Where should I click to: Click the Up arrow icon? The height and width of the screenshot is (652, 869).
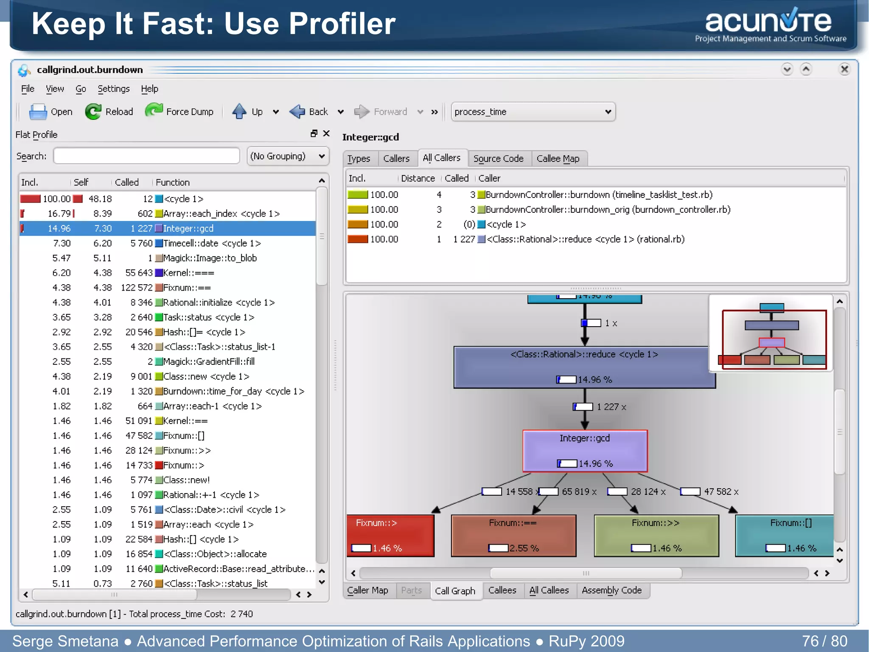click(x=239, y=112)
